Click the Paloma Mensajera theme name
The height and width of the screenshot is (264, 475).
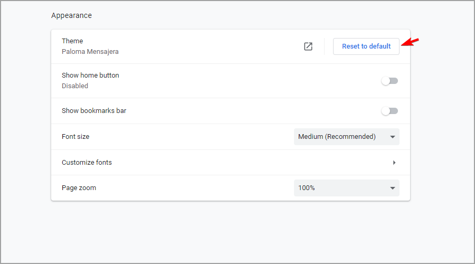click(90, 52)
